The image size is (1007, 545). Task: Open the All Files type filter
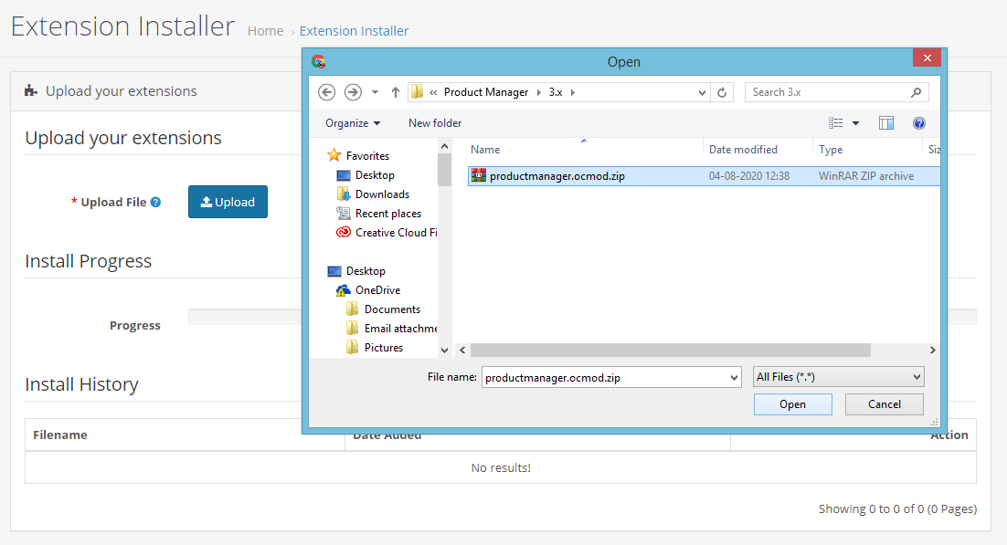tap(838, 377)
